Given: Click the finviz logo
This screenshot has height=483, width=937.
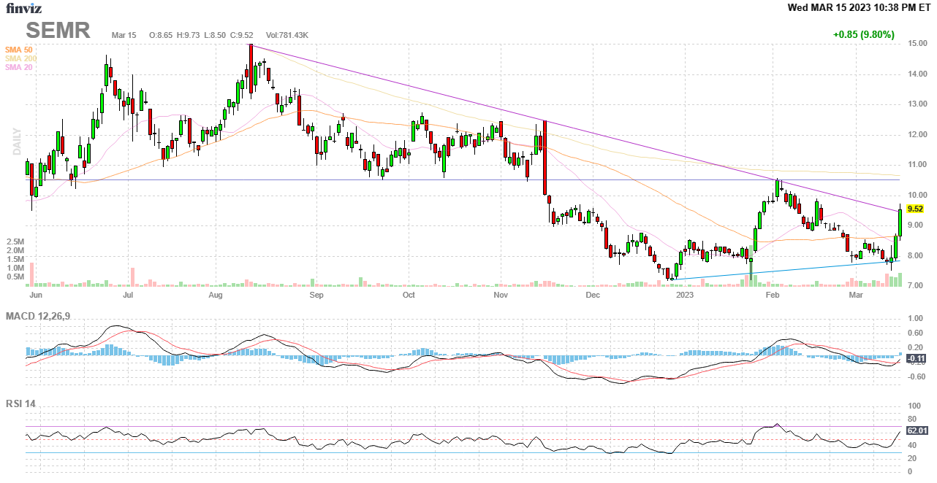Looking at the screenshot, I should pos(24,8).
